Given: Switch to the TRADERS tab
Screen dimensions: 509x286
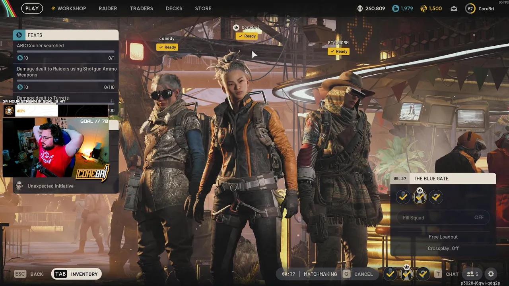Looking at the screenshot, I should [141, 8].
